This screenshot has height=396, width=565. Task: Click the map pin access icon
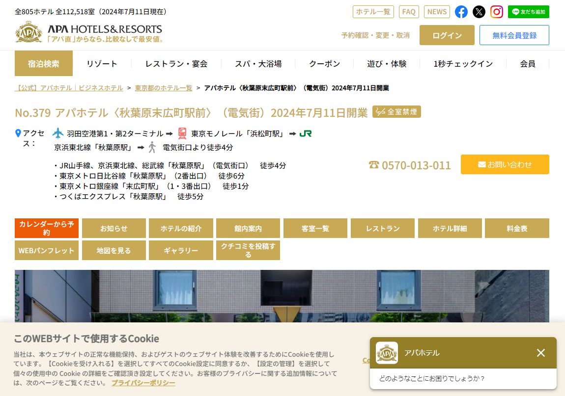(x=18, y=133)
